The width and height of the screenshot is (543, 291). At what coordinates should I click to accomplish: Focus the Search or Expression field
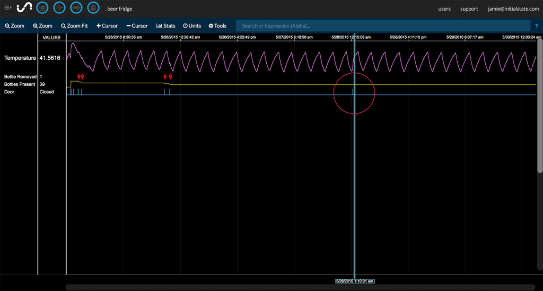click(x=382, y=26)
